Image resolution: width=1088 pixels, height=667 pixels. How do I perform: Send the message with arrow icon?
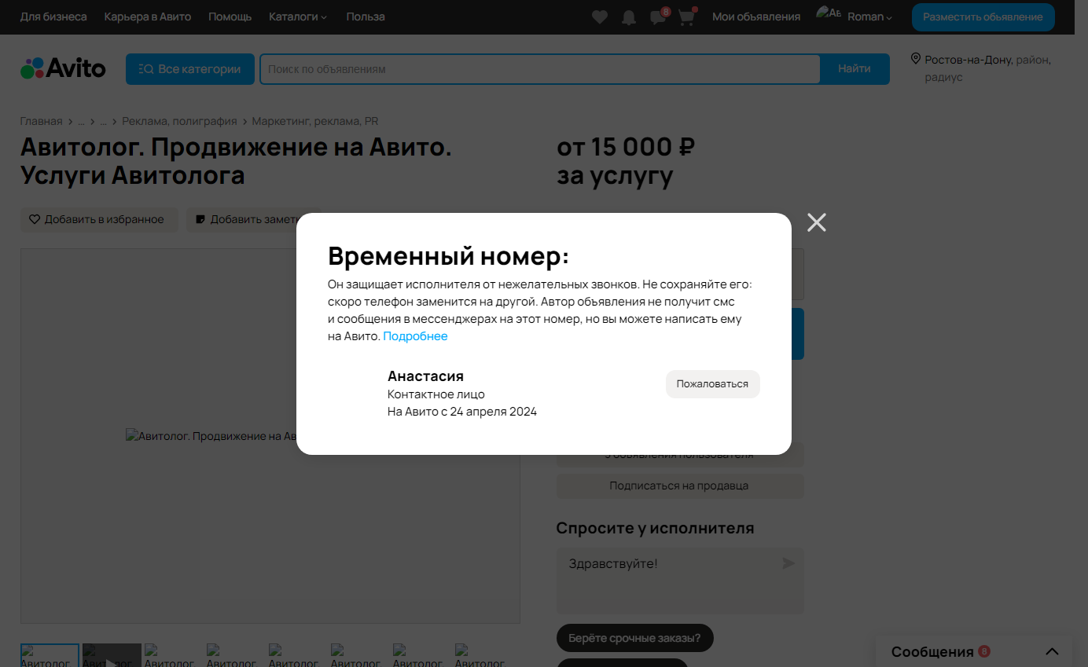788,563
